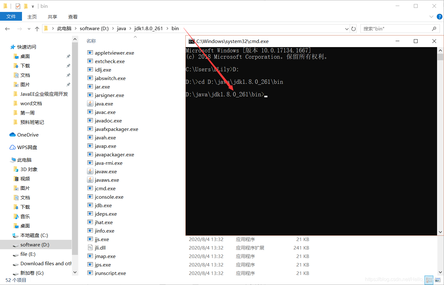
Task: Switch to the 主页 ribbon tab
Action: tap(32, 17)
